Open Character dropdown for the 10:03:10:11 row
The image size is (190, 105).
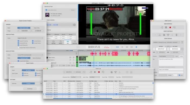[82, 85]
